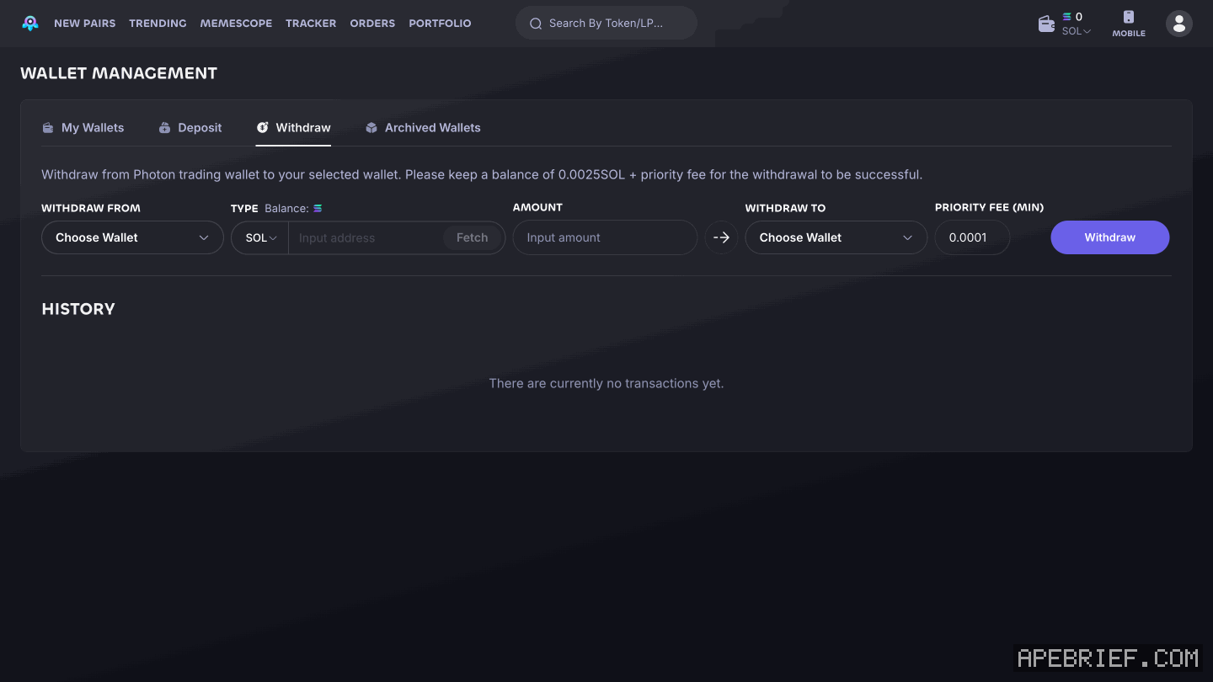The height and width of the screenshot is (682, 1213).
Task: Go to New Pairs page
Action: pos(85,24)
